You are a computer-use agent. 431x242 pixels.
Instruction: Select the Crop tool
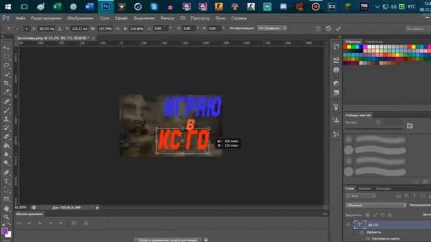click(6, 83)
